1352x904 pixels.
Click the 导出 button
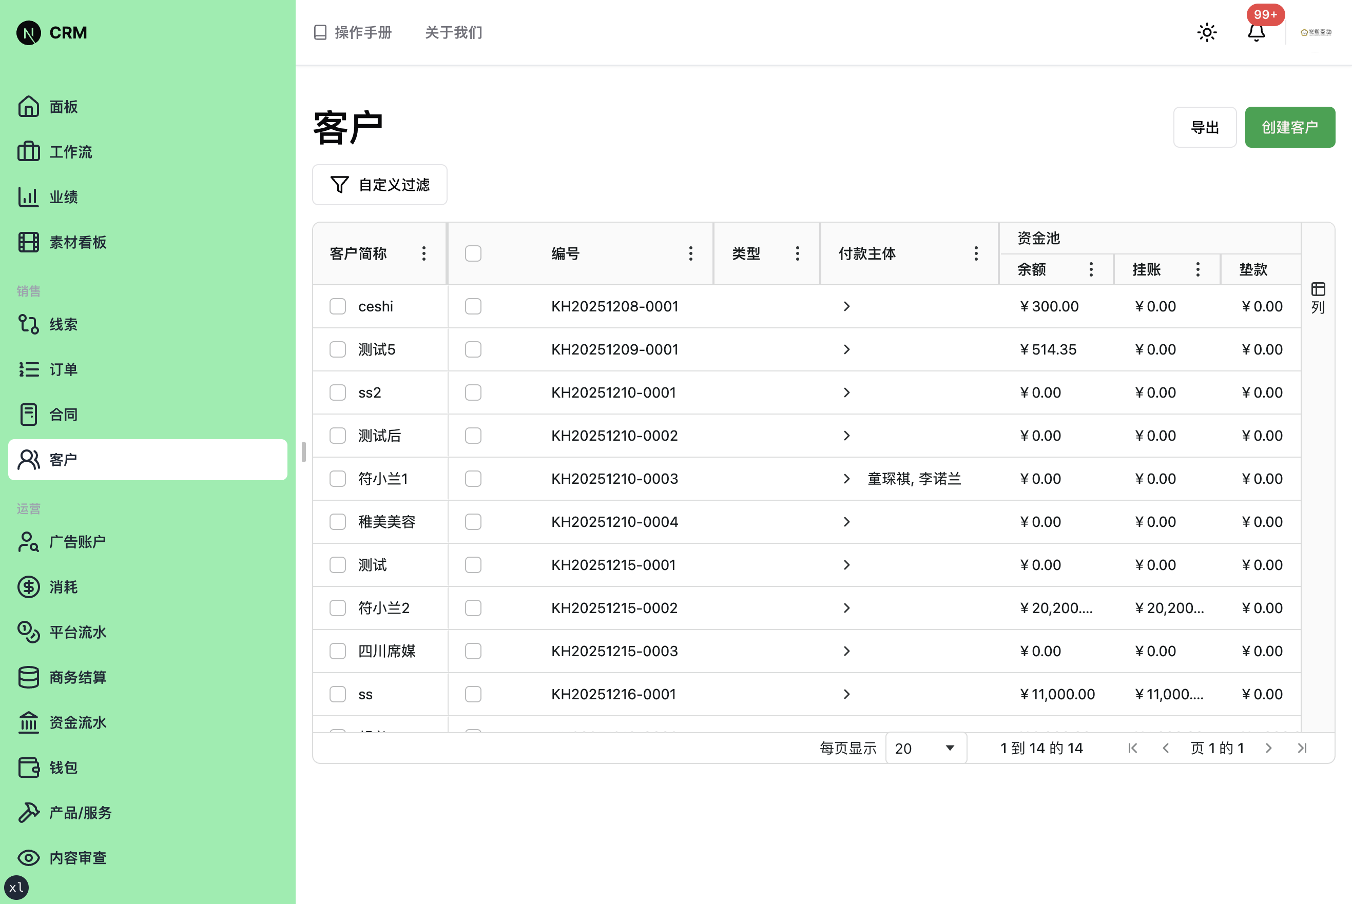click(x=1205, y=127)
